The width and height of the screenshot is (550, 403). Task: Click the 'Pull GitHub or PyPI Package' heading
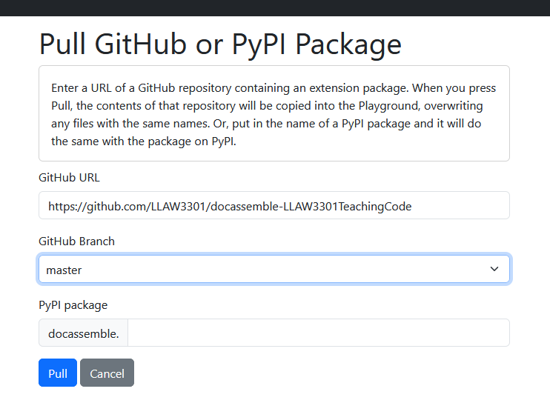219,44
